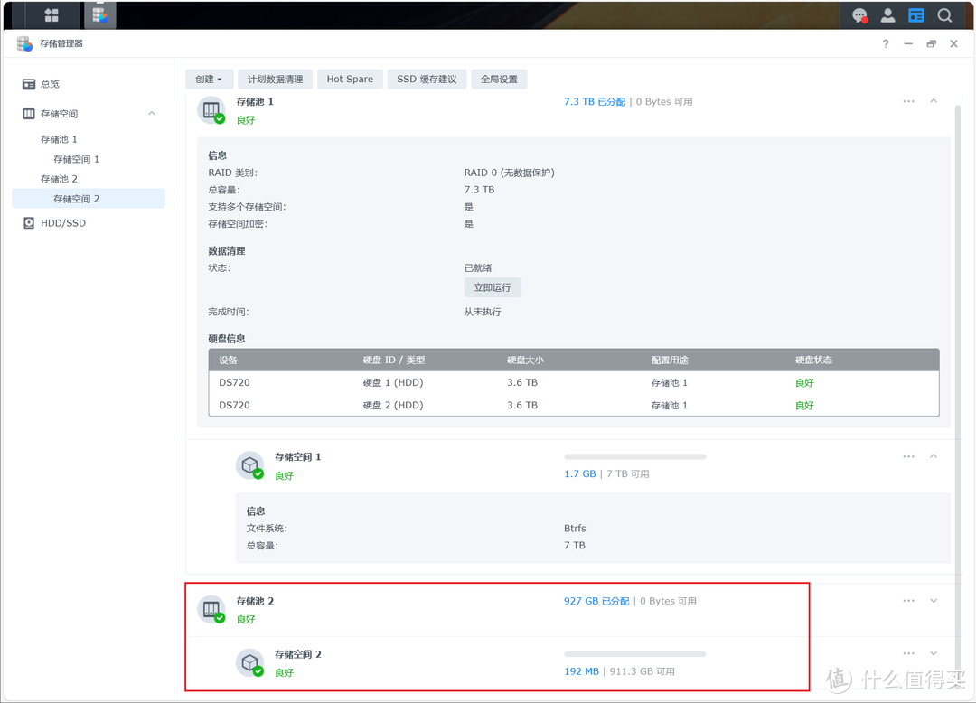The width and height of the screenshot is (976, 703).
Task: Click the Storage Manager taskbar icon
Action: 99,15
